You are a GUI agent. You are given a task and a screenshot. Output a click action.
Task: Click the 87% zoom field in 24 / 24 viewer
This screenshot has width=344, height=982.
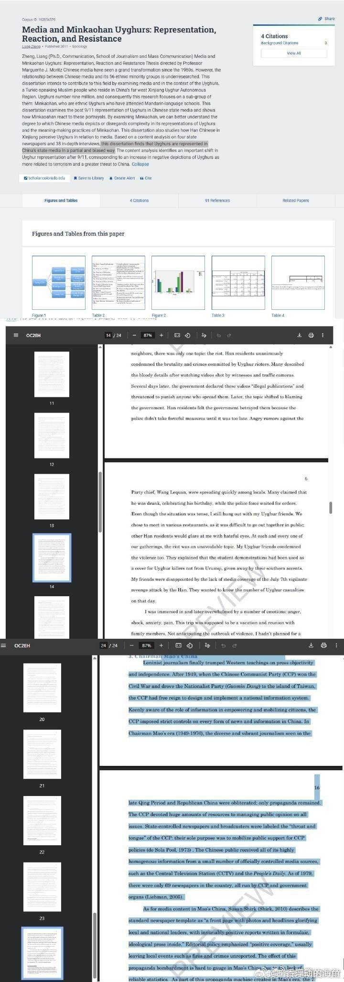click(147, 645)
